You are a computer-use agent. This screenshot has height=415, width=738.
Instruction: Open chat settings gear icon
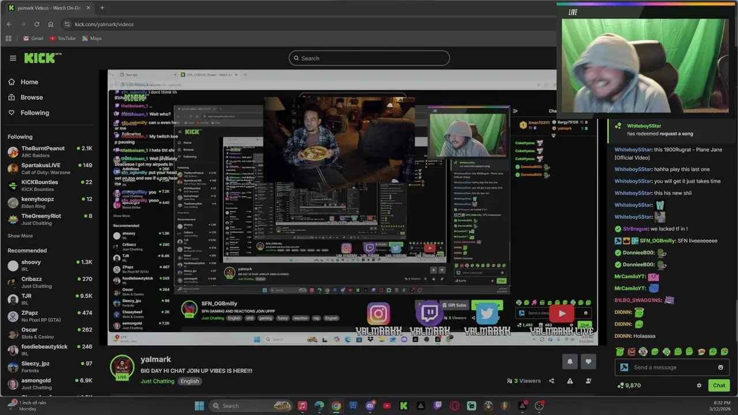click(x=699, y=386)
